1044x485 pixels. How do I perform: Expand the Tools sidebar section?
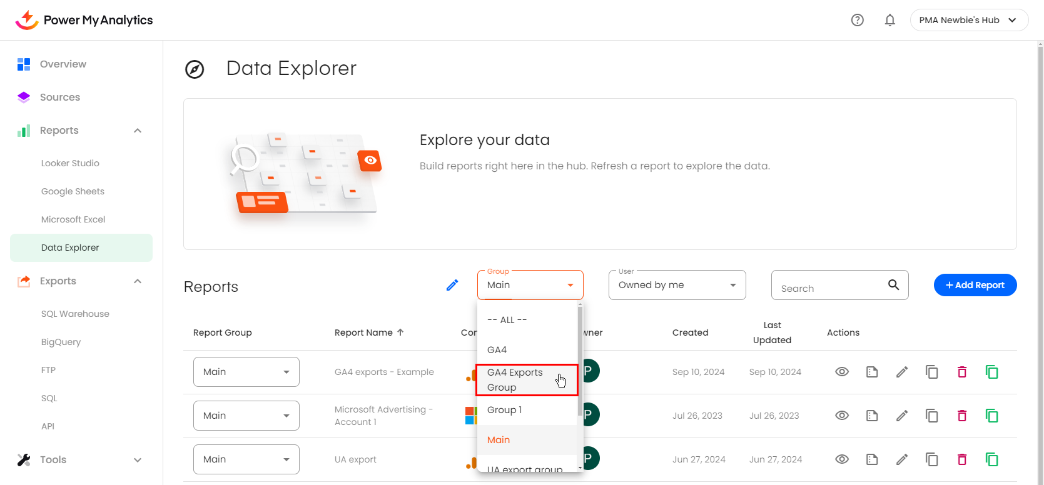click(138, 460)
